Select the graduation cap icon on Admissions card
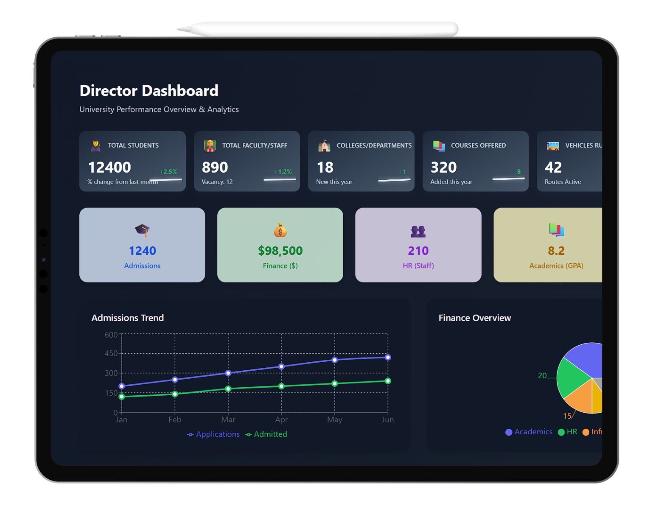This screenshot has height=506, width=653. 142,231
